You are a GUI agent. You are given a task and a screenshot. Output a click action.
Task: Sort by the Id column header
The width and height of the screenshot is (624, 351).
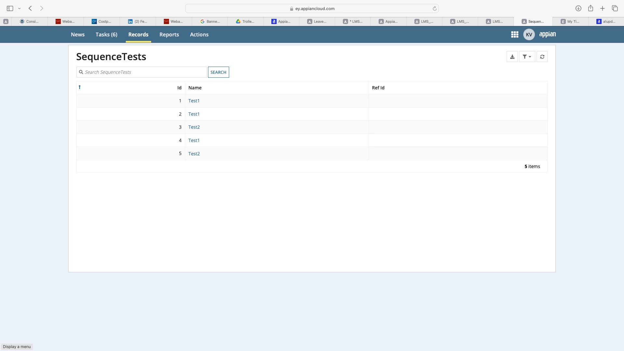tap(179, 88)
